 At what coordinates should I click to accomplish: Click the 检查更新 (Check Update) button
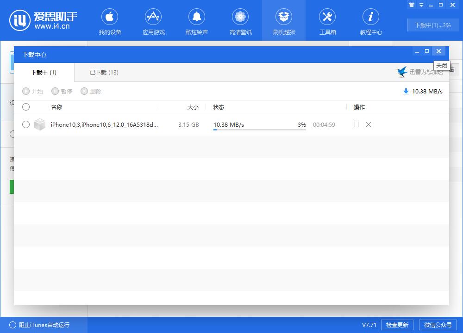(396, 325)
